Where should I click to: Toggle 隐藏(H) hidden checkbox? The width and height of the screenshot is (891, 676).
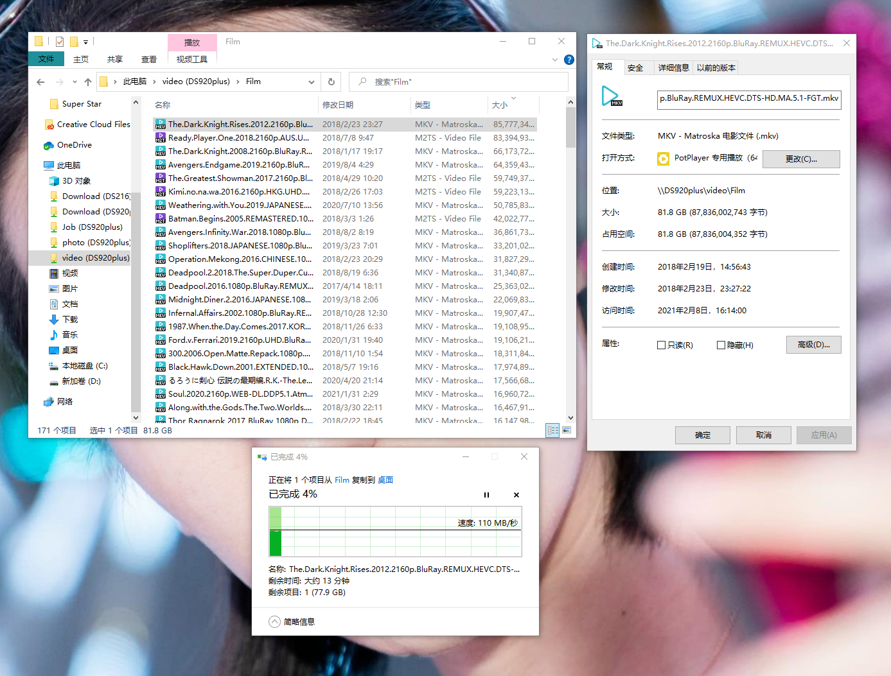tap(721, 345)
